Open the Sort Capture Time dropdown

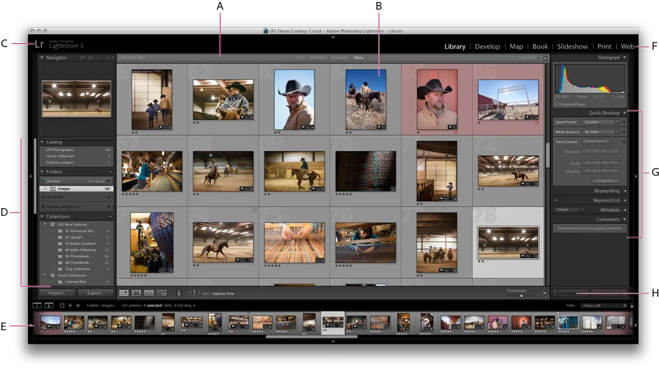[224, 293]
